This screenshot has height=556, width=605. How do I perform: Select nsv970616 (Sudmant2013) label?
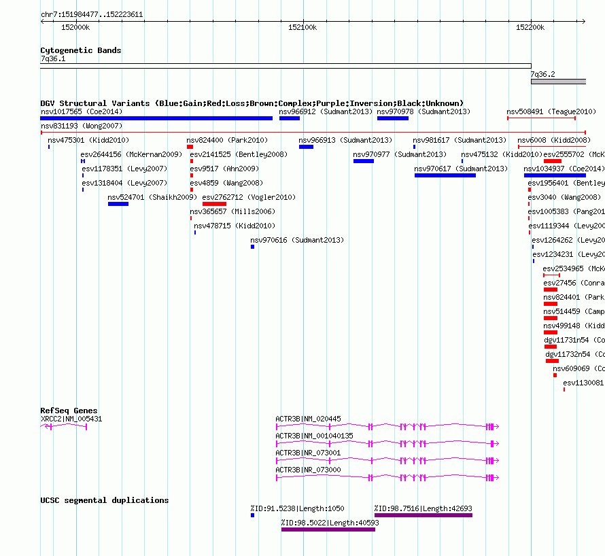[x=297, y=240]
